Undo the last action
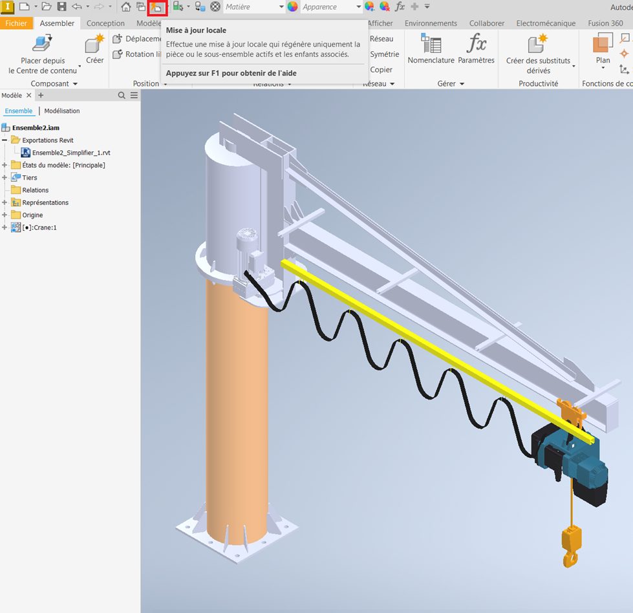 (x=77, y=6)
